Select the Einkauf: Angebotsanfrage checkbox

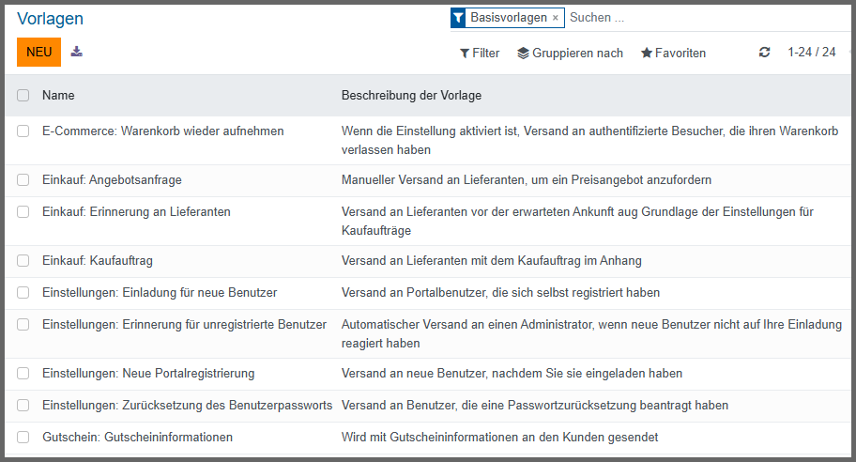pos(23,179)
